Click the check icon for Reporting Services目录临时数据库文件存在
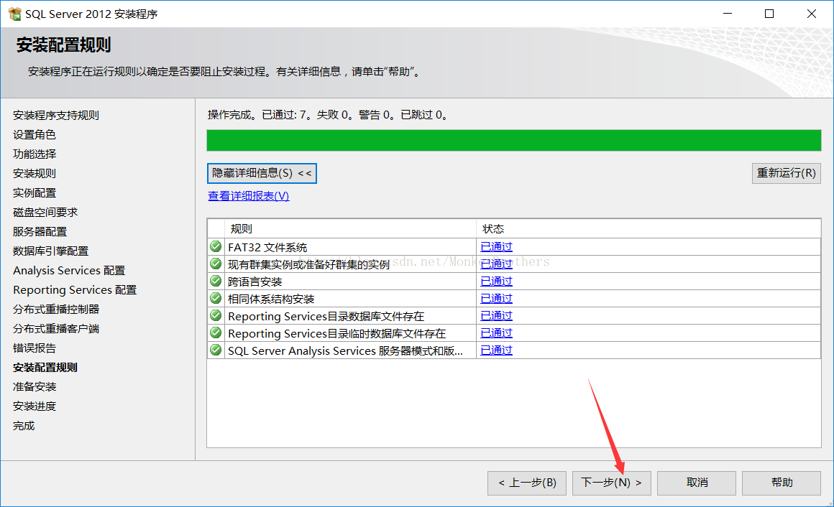Screen dimensions: 834x507 click(216, 332)
